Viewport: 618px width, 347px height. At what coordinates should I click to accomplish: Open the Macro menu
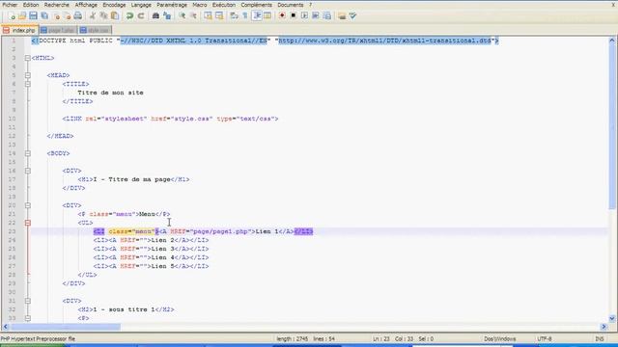[200, 5]
